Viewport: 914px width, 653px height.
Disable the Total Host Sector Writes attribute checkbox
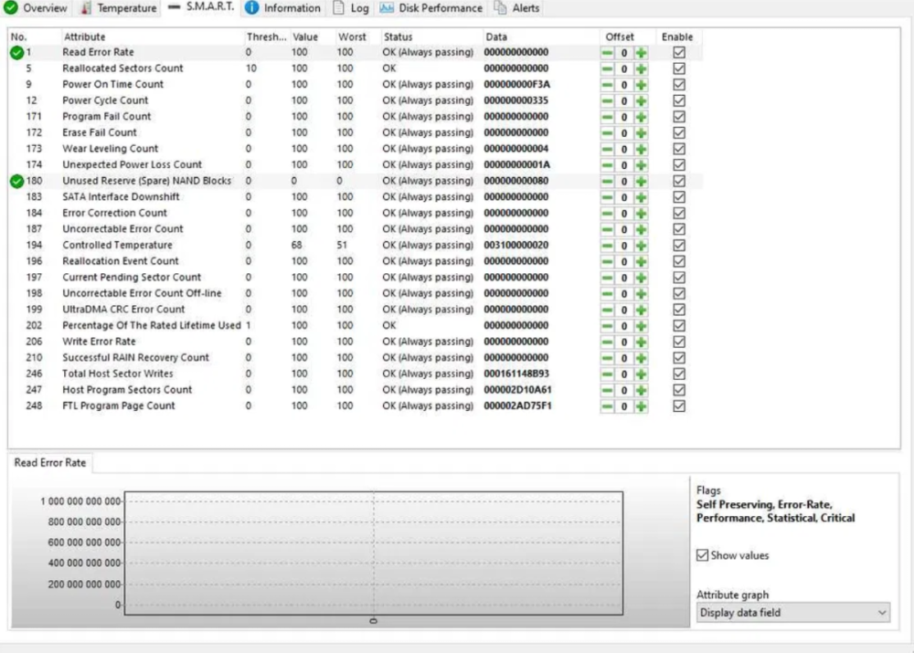(x=678, y=374)
